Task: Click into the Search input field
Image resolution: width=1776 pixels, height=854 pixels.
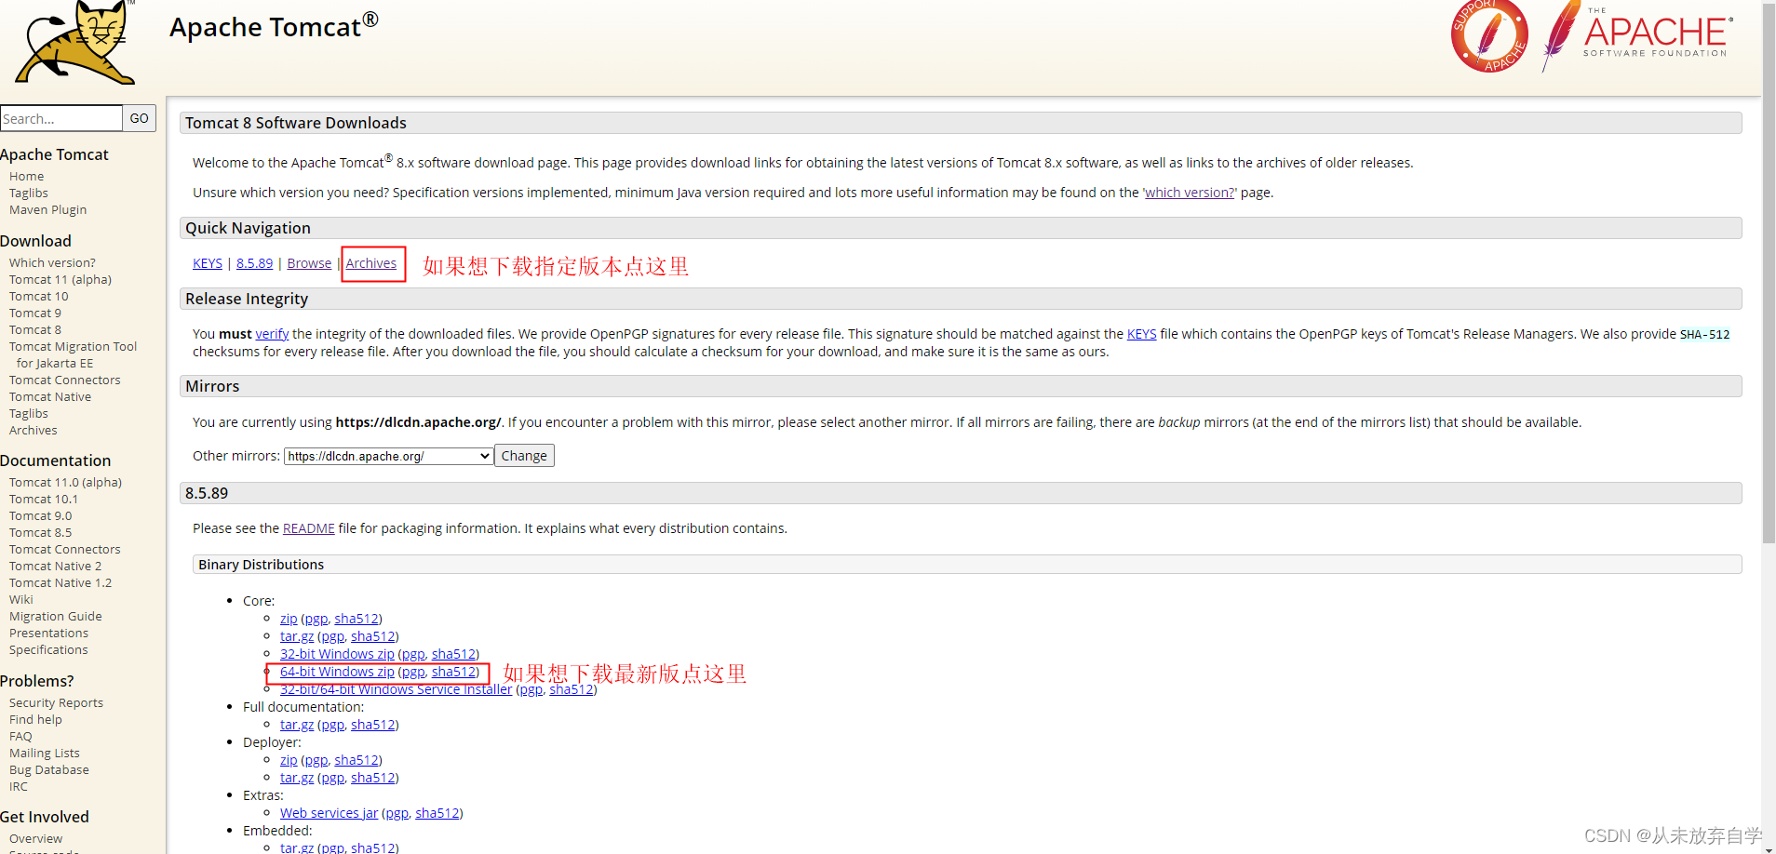Action: coord(61,118)
